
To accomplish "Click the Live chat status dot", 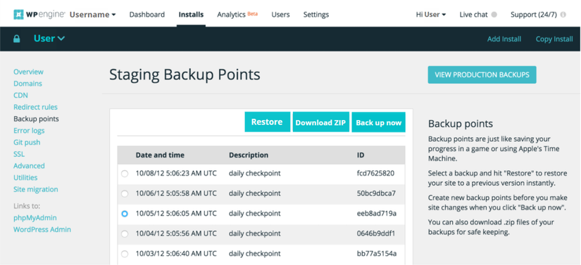I will 494,15.
